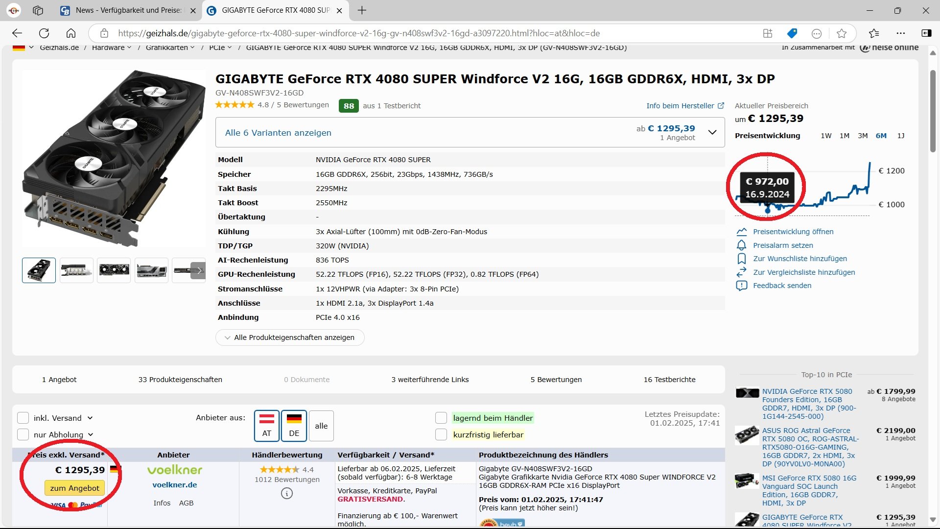Viewport: 940px width, 529px height.
Task: Click the shopping price tag icon in address bar
Action: [x=792, y=33]
